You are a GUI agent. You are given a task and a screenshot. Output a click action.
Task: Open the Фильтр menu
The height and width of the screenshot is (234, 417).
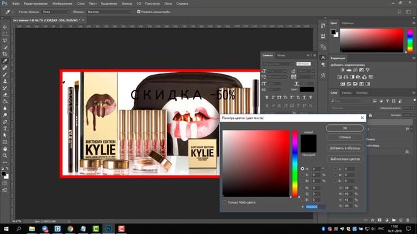coord(126,4)
